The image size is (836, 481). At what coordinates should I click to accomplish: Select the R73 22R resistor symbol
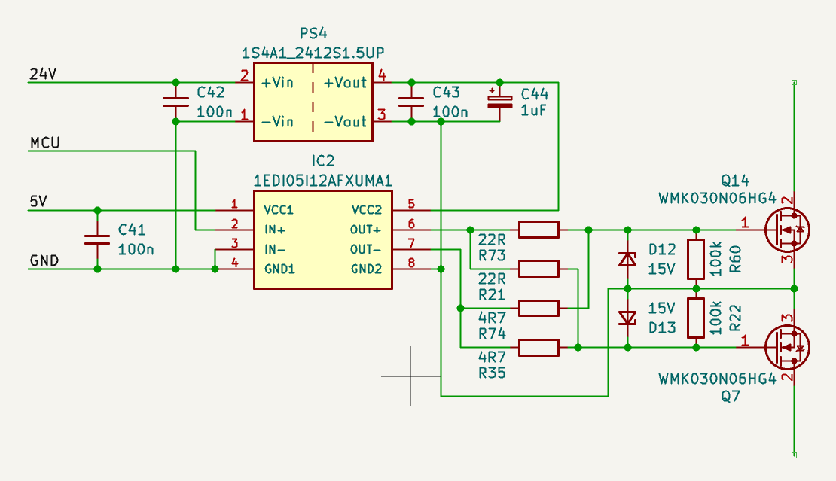pos(538,229)
